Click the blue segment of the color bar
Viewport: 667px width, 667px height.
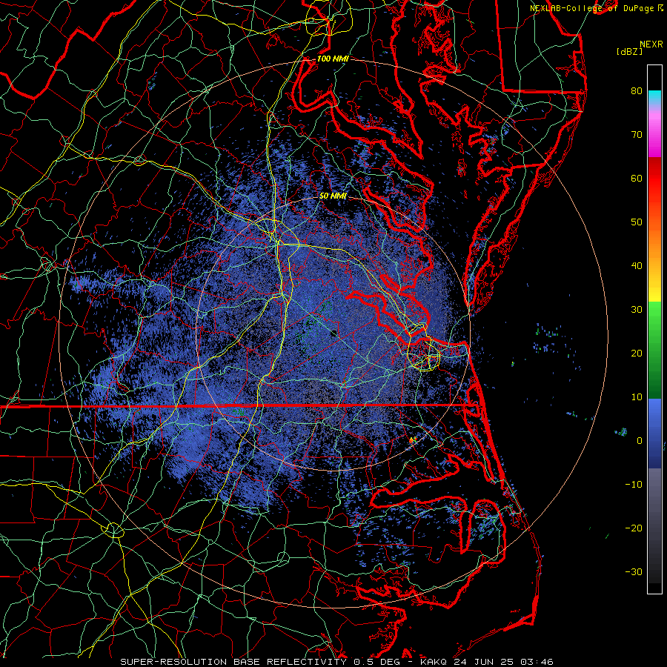654,434
